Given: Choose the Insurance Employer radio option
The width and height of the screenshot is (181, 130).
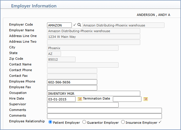Looking at the screenshot, I should coord(123,122).
